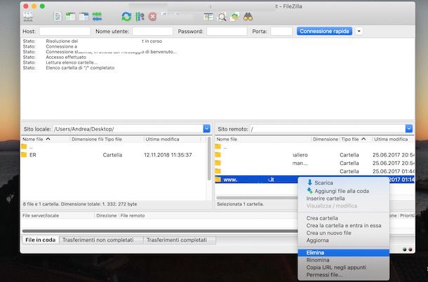Click the transfer queue horizontal scrollbar
Image resolution: width=428 pixels, height=282 pixels.
coord(160,231)
